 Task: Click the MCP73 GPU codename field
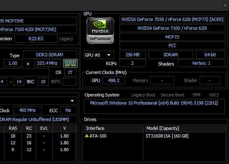point(172,37)
